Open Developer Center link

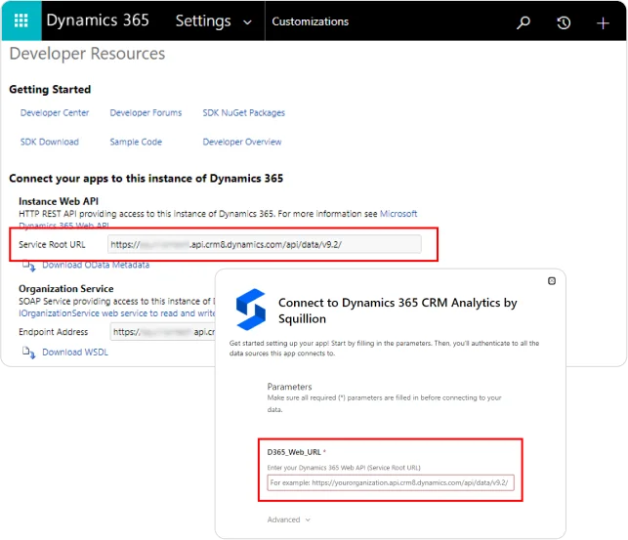(55, 113)
